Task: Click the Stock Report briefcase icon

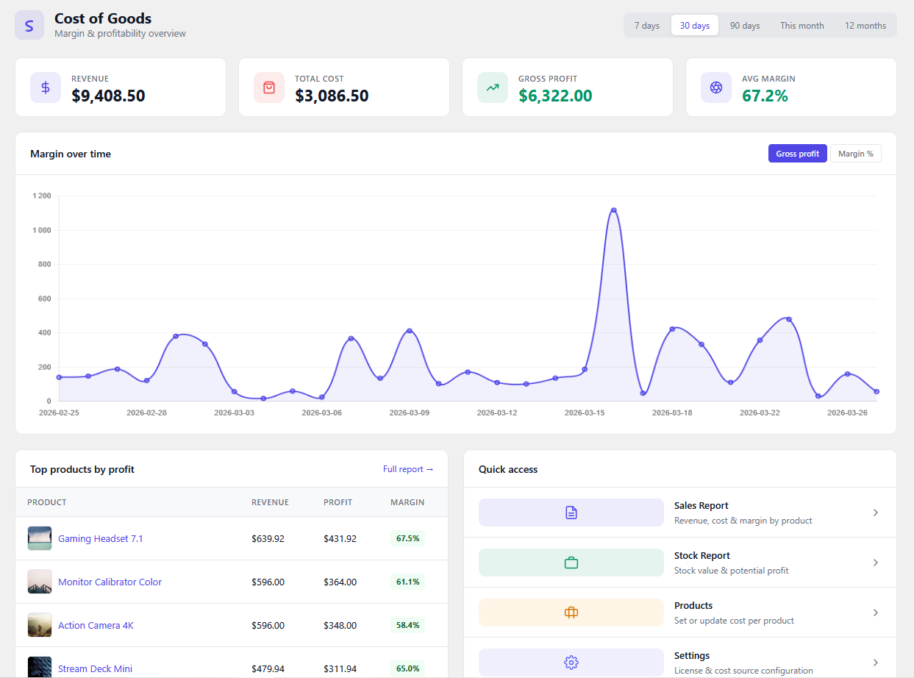Action: click(x=571, y=562)
